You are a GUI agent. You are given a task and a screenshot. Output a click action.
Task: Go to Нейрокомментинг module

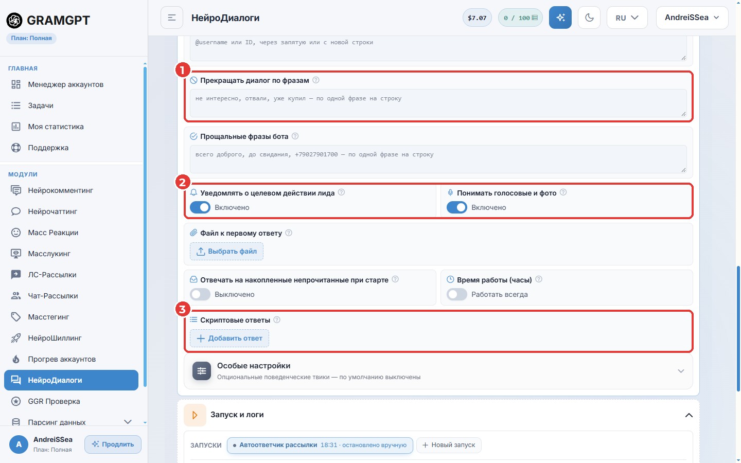click(71, 190)
